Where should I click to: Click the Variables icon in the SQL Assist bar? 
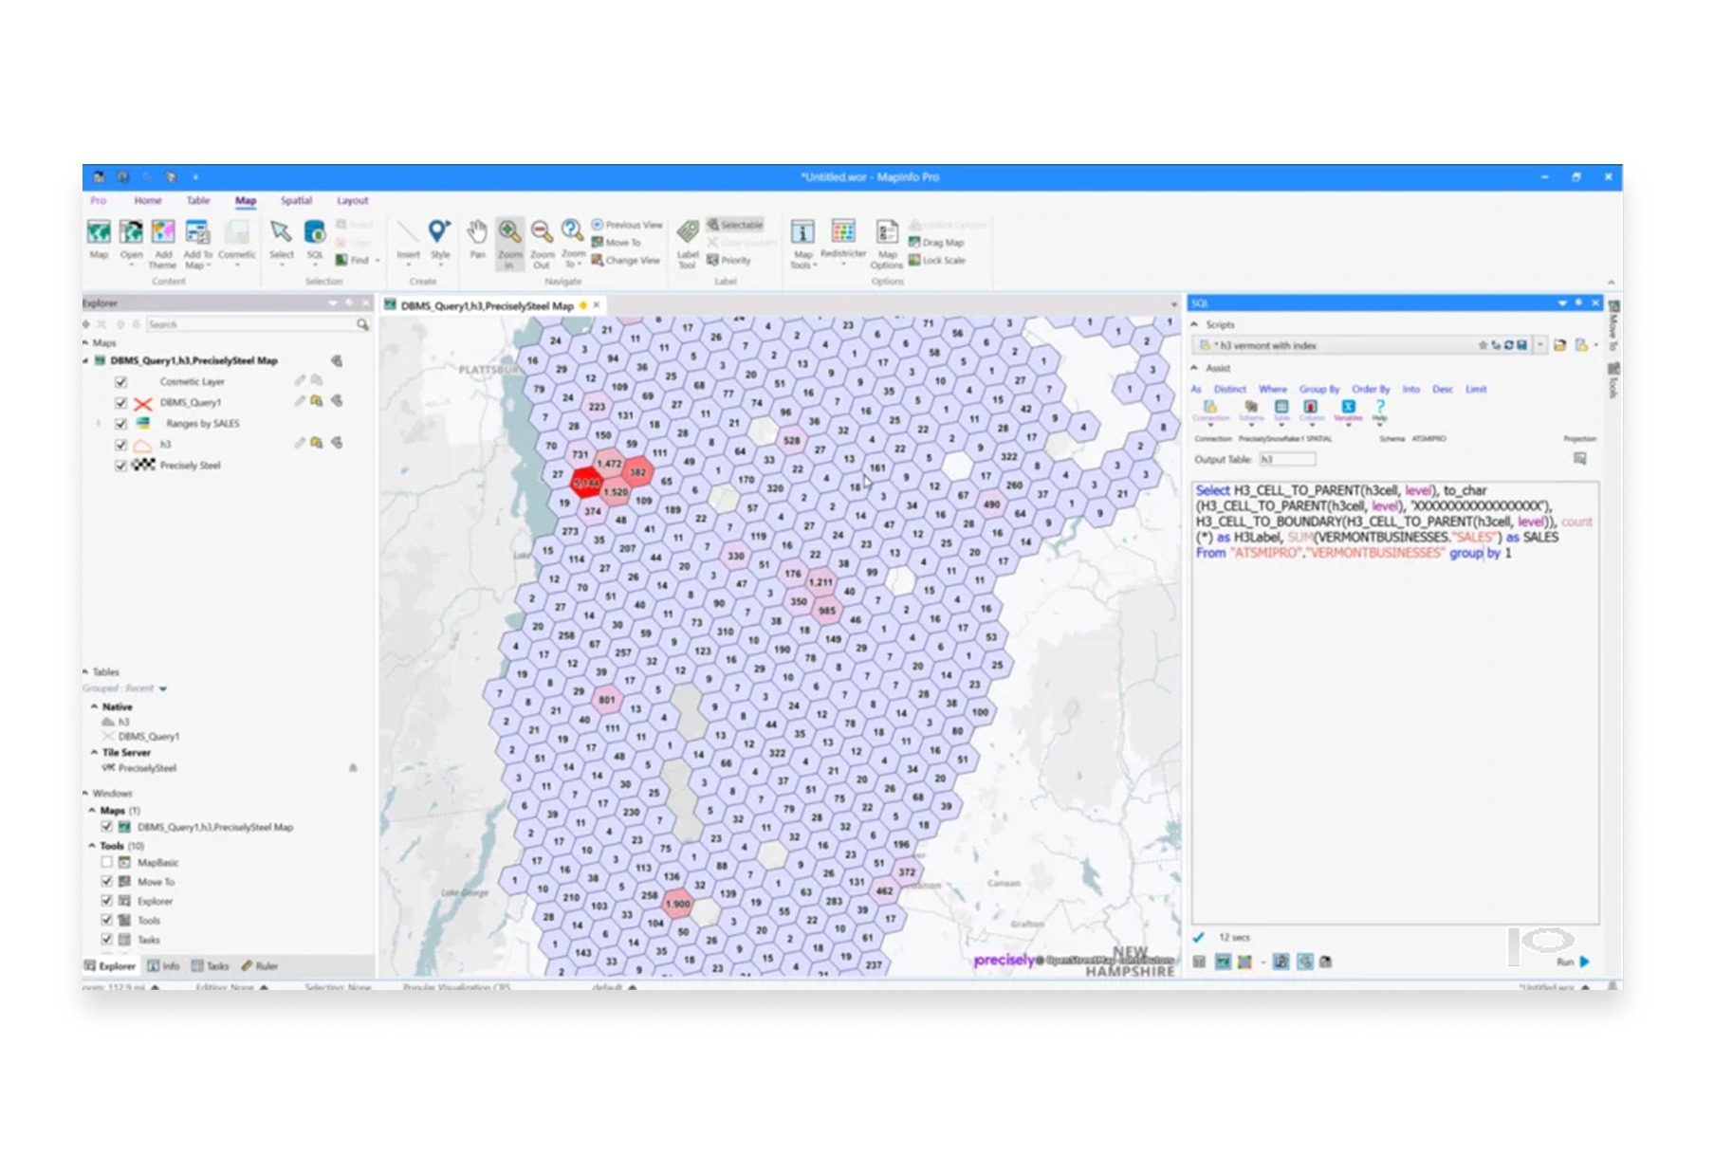tap(1348, 409)
